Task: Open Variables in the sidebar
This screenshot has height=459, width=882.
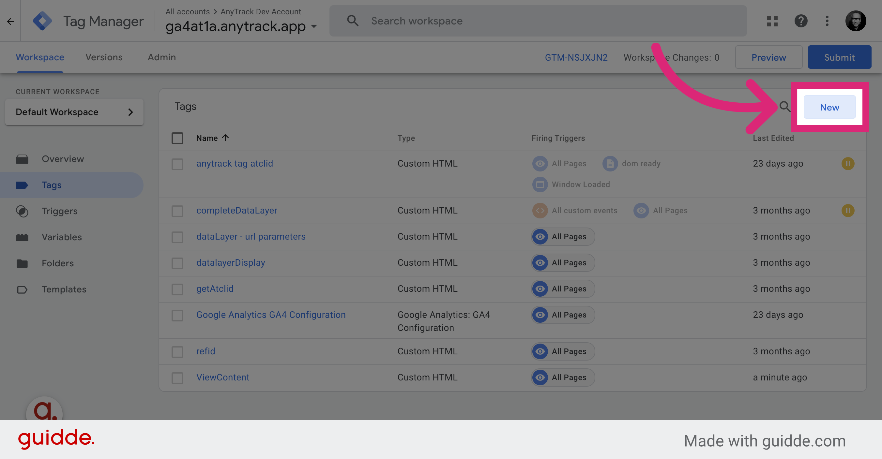Action: [71, 237]
